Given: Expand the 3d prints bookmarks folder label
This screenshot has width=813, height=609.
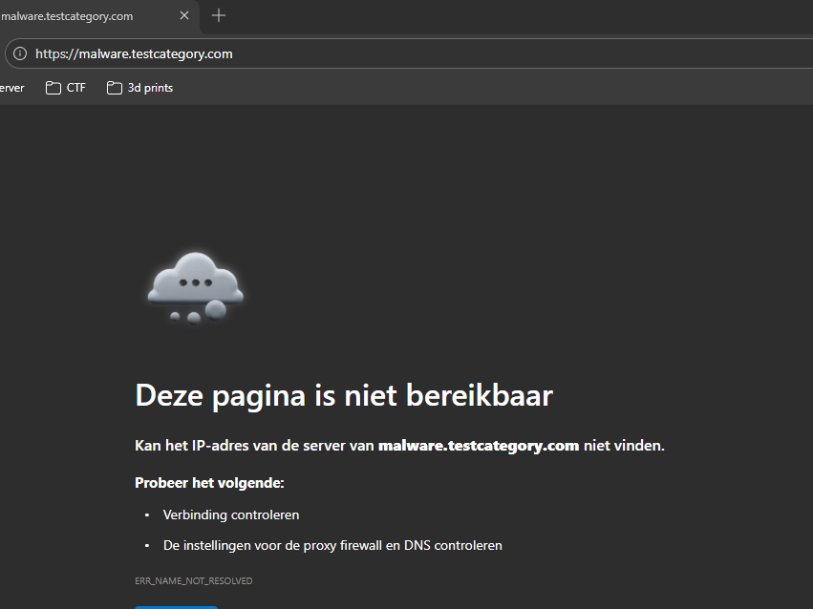Looking at the screenshot, I should point(150,88).
